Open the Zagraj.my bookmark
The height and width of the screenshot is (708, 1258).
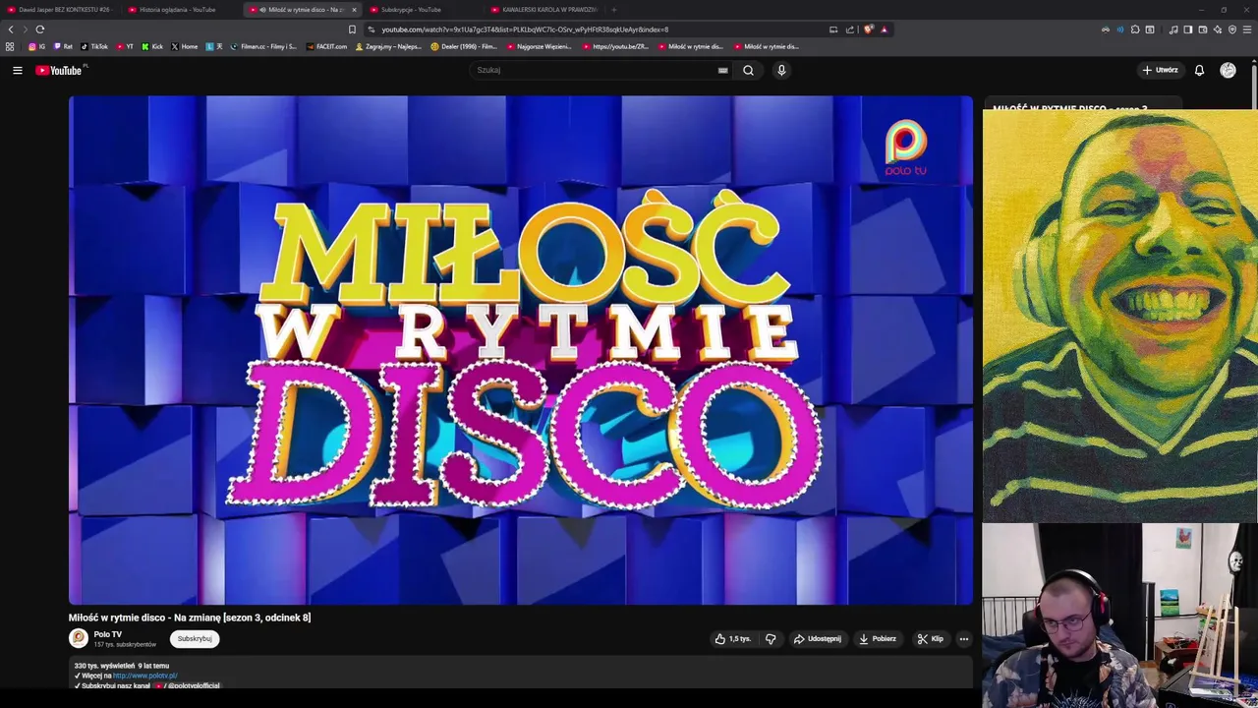389,46
